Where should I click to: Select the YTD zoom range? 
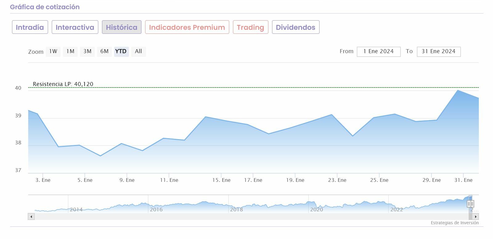click(121, 51)
